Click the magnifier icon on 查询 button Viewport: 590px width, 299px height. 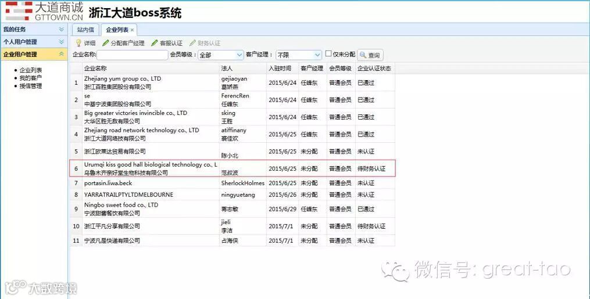point(363,55)
